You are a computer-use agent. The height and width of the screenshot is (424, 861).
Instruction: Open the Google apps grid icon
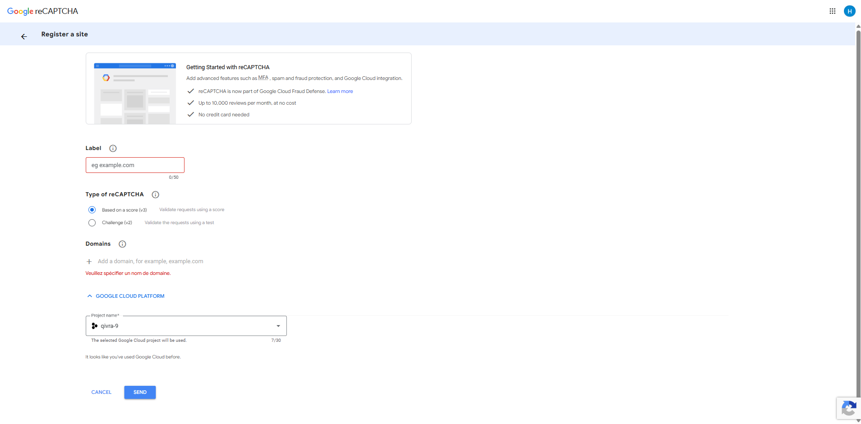[x=832, y=11]
